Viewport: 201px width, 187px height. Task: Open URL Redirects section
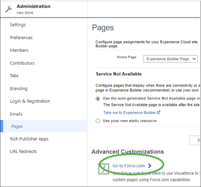point(23,151)
